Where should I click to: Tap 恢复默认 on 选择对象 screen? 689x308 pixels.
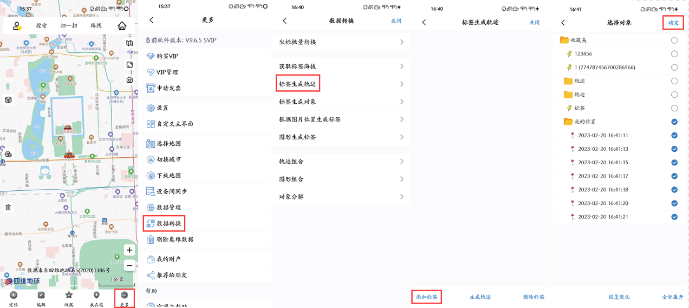tap(619, 297)
